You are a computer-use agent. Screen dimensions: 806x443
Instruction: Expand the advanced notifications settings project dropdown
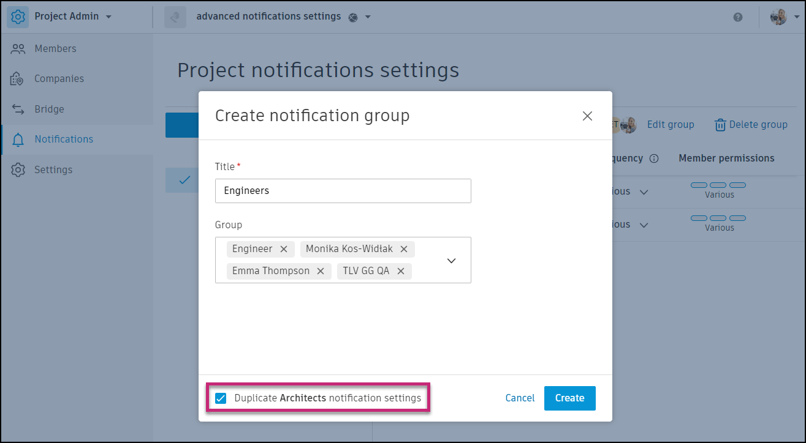[x=367, y=17]
